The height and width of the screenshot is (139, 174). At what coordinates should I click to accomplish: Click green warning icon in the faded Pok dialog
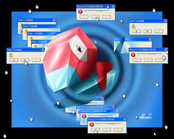117,44
